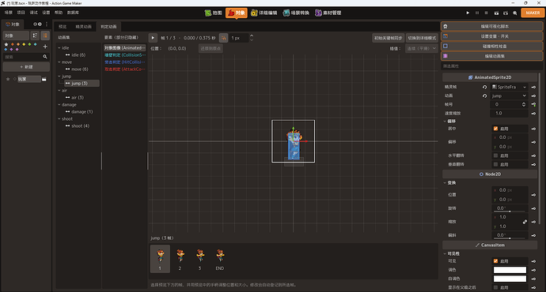Click the 编辑动画集 button
Image resolution: width=546 pixels, height=292 pixels.
coord(491,56)
